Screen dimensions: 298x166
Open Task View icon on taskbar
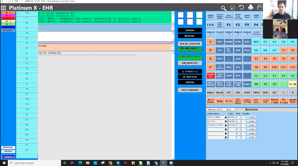(x=72, y=163)
